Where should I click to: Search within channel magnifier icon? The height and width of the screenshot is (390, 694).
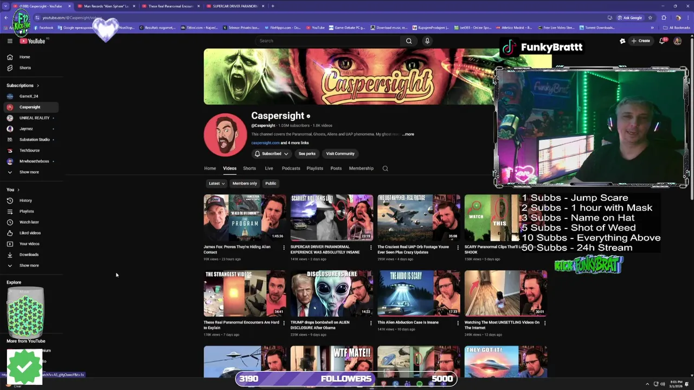click(x=385, y=168)
